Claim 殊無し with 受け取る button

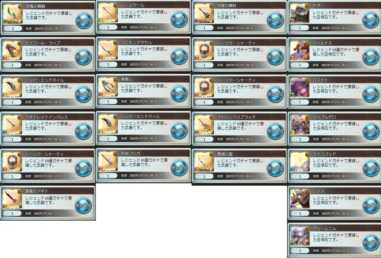point(179,94)
